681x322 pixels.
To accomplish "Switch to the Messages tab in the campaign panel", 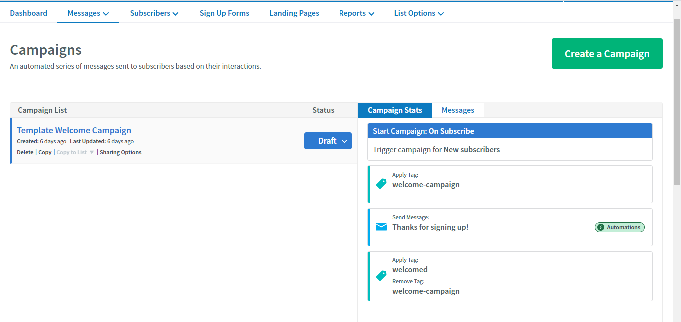I will [458, 110].
